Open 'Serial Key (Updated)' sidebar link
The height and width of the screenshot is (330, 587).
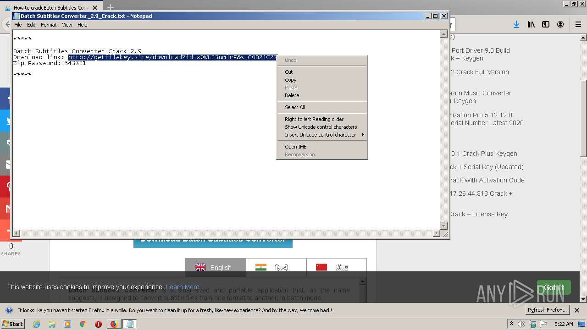click(x=487, y=167)
